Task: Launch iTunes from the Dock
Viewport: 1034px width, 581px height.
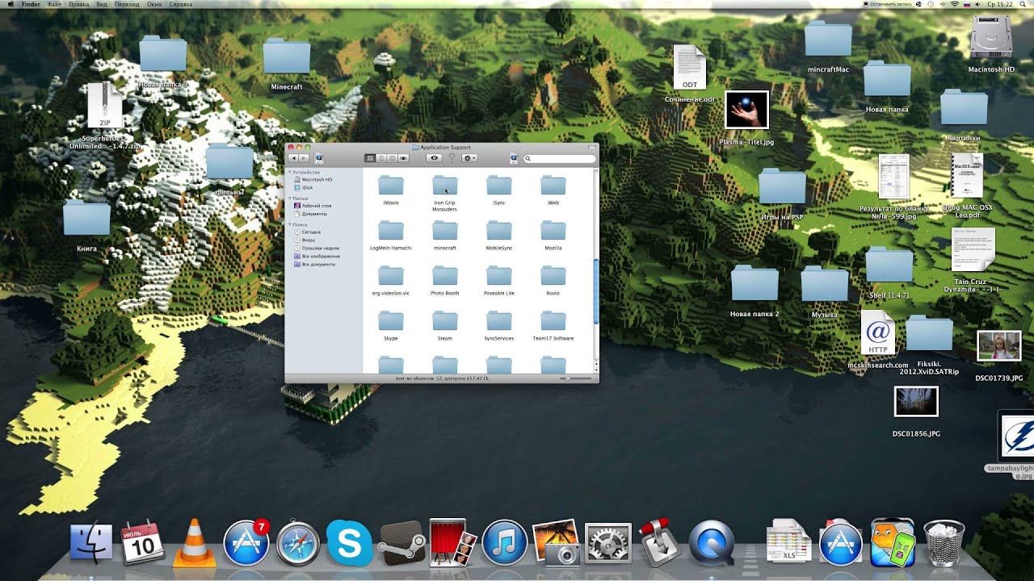Action: (x=504, y=542)
